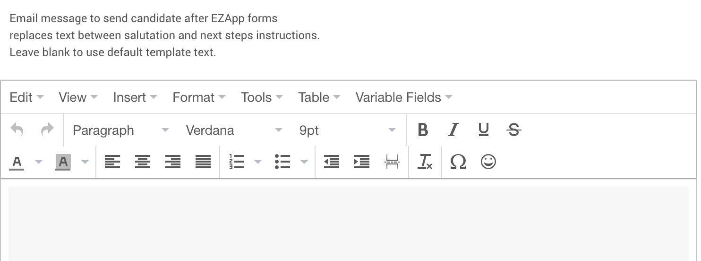Viewport: 701px width, 261px height.
Task: Open the Paragraph block format dropdown
Action: 120,130
